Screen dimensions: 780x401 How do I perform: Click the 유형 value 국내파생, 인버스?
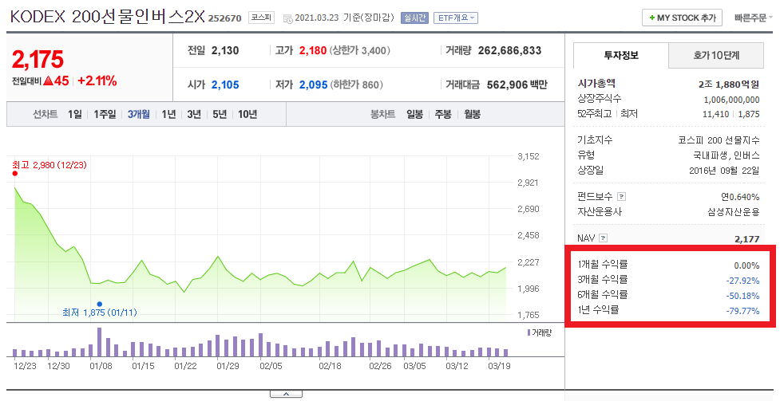[x=727, y=155]
